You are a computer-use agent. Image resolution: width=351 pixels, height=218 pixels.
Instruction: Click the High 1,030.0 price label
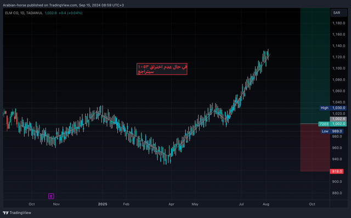(x=333, y=108)
